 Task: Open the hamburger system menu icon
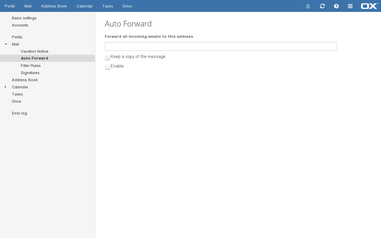coord(350,6)
